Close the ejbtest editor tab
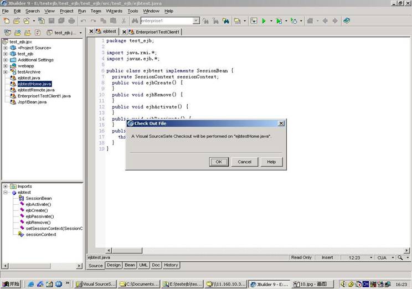This screenshot has height=289, width=412. pyautogui.click(x=91, y=31)
